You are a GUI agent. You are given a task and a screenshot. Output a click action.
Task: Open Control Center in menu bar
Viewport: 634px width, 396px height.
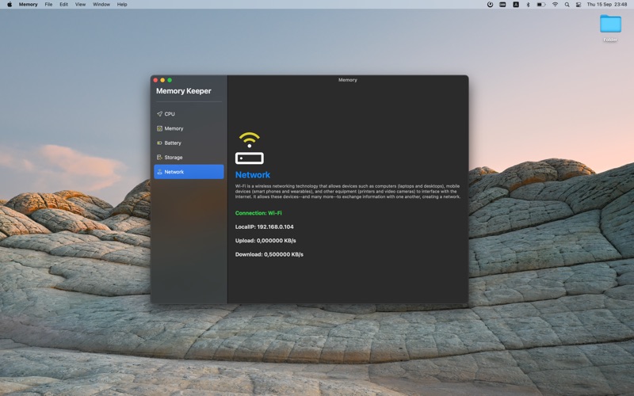click(579, 5)
